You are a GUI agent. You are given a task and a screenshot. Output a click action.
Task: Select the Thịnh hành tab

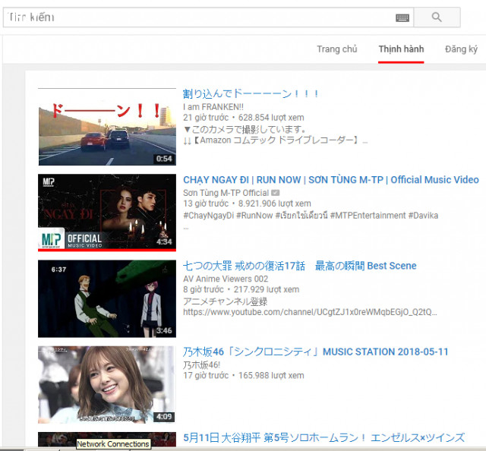(401, 49)
